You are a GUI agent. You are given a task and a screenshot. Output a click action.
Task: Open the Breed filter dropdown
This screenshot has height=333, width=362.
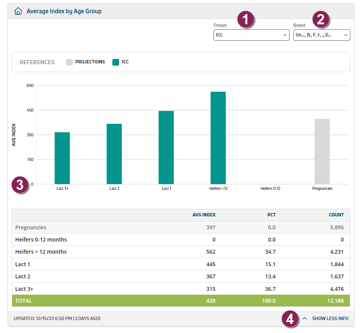[321, 35]
